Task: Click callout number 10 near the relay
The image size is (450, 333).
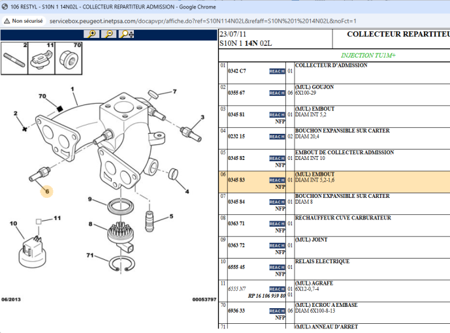Action: pyautogui.click(x=13, y=223)
